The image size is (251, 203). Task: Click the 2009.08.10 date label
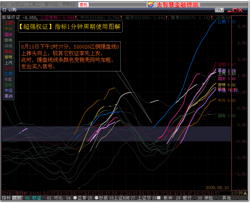[217, 188]
